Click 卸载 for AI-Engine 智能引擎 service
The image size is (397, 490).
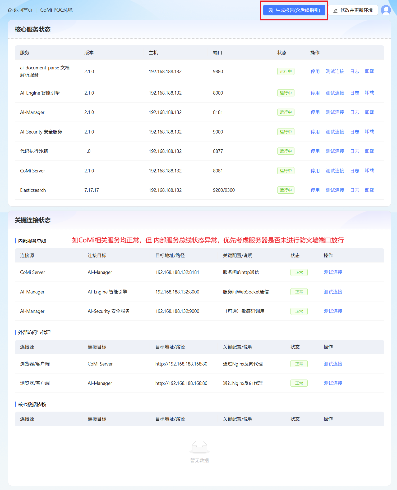[x=369, y=93]
